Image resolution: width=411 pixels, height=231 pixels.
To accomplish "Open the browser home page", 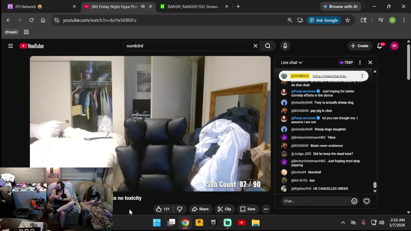I will 43,20.
